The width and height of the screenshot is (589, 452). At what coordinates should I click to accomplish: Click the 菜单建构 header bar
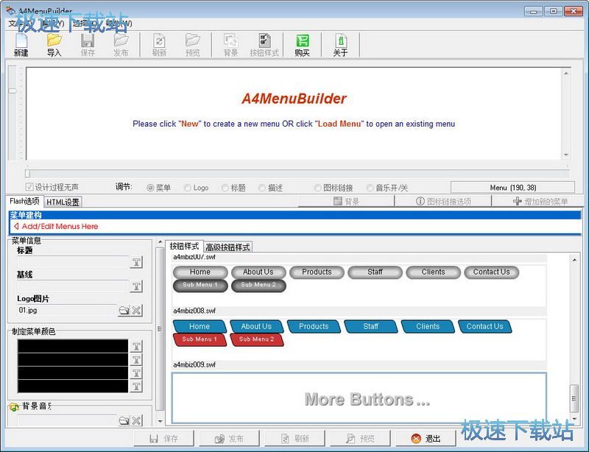pos(295,215)
